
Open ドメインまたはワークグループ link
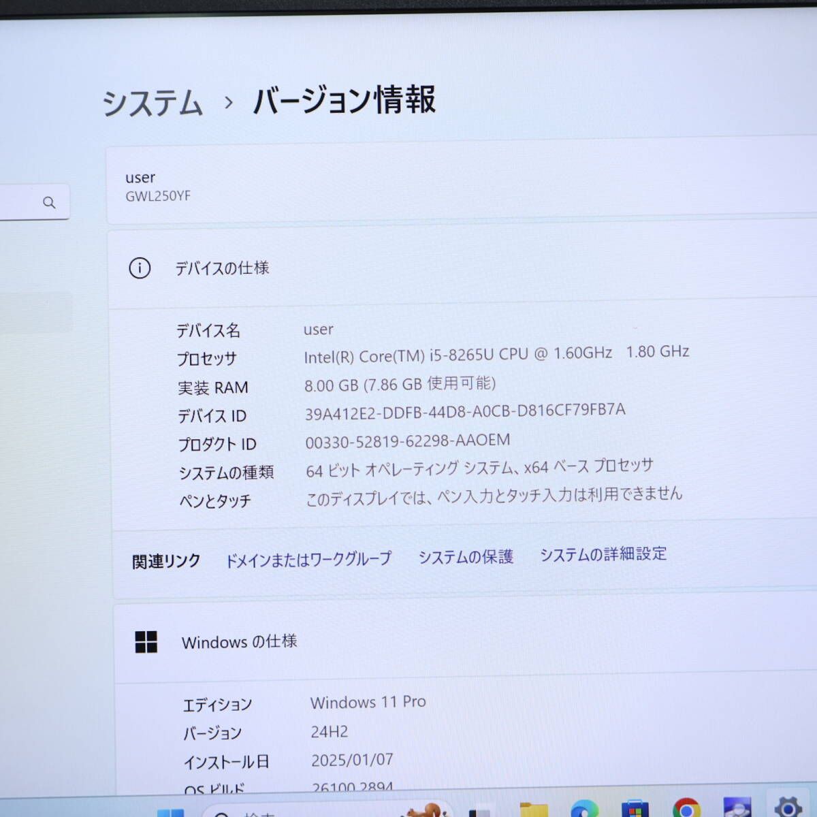tap(308, 560)
